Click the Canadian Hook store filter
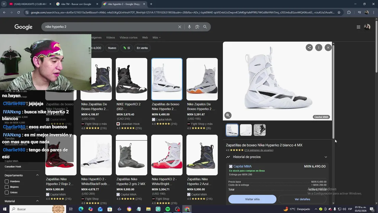378x213 pixels. [x=13, y=167]
